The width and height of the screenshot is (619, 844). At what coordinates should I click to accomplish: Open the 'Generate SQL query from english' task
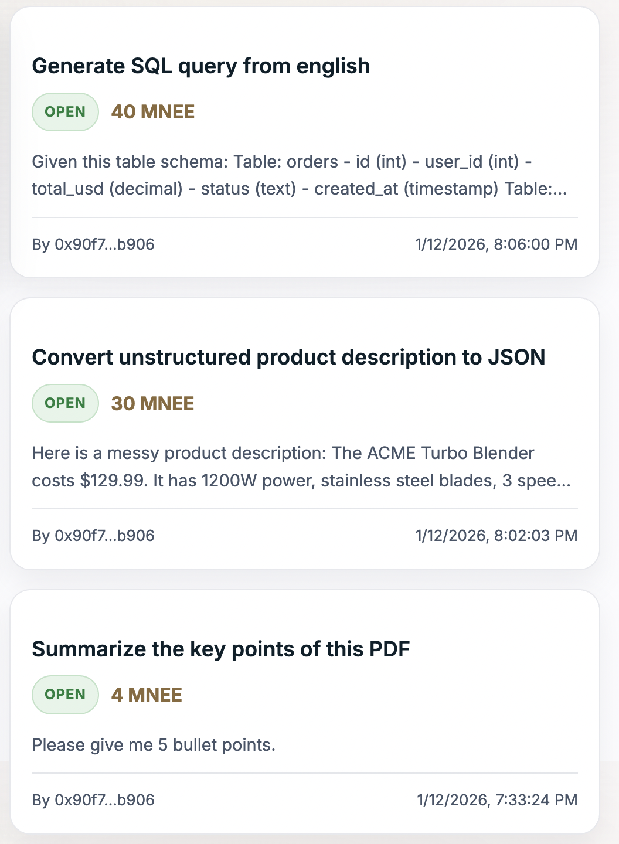click(x=200, y=66)
